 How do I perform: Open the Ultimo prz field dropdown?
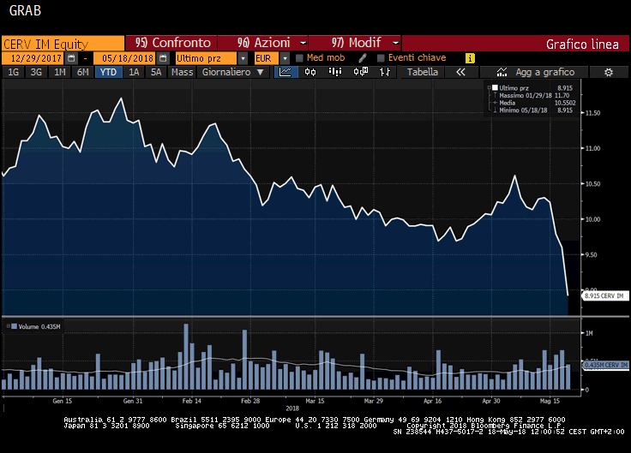[243, 58]
